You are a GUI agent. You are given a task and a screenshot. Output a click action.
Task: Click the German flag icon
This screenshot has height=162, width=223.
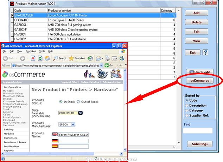(55, 141)
